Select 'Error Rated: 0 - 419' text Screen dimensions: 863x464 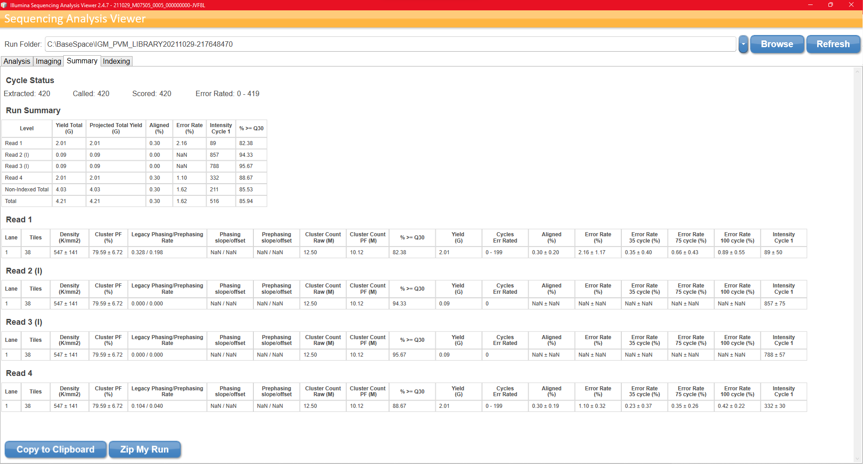[227, 93]
